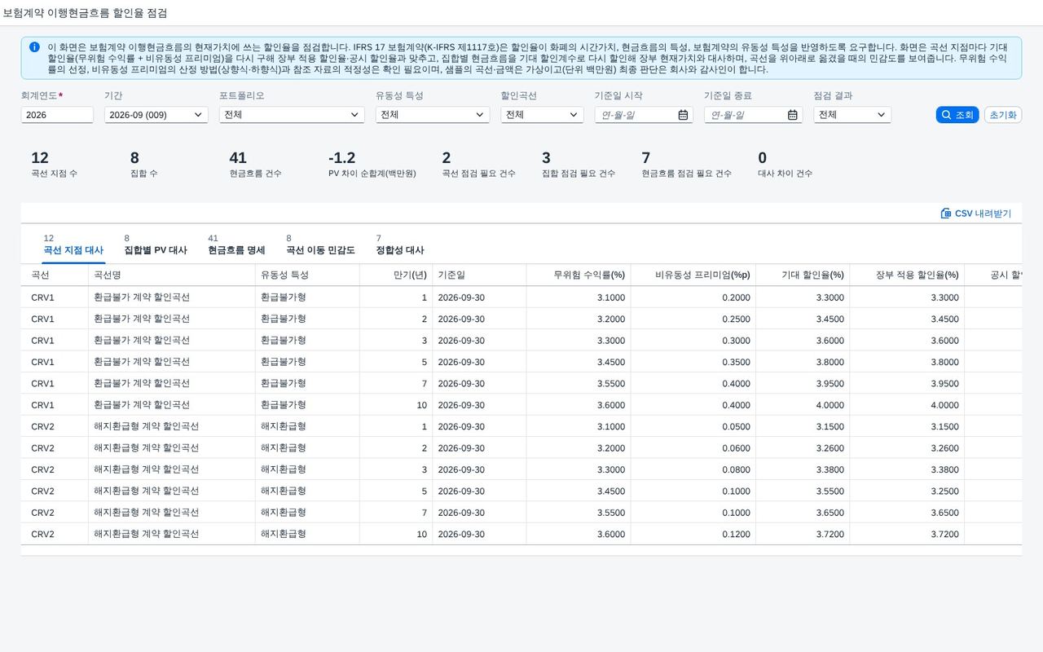Click CRV2 row with 기대 할인율 3.1500
Image resolution: width=1043 pixels, height=652 pixels.
(x=521, y=427)
